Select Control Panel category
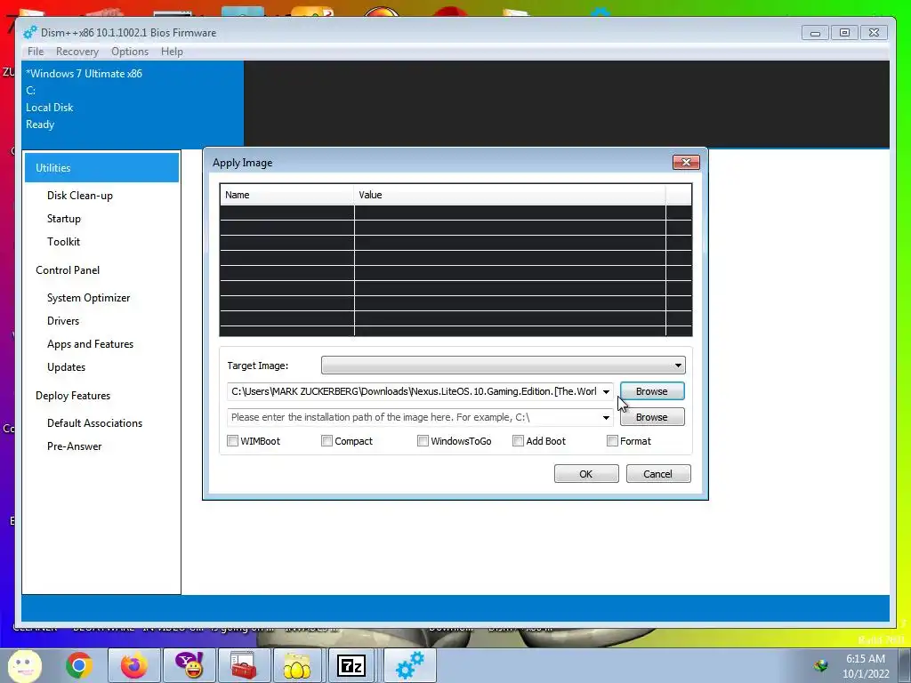911x683 pixels. pos(68,270)
